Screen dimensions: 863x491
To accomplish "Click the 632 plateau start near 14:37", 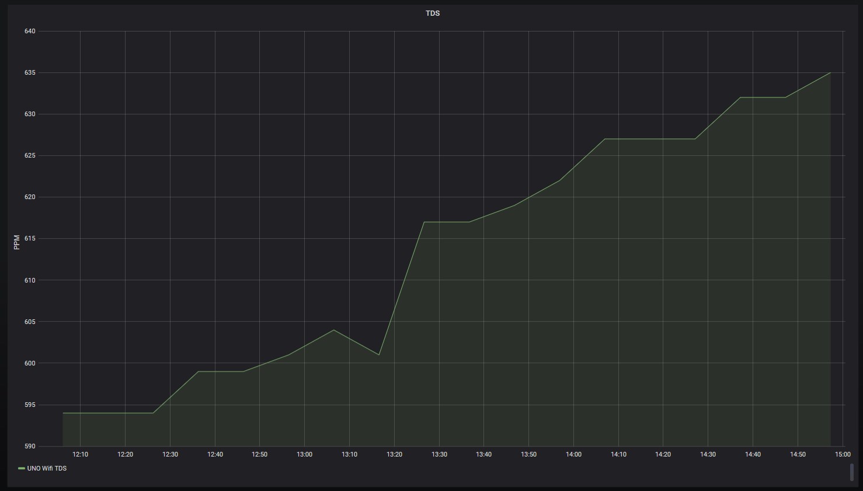I will click(x=740, y=97).
